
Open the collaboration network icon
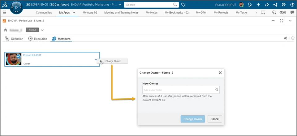(275, 5)
